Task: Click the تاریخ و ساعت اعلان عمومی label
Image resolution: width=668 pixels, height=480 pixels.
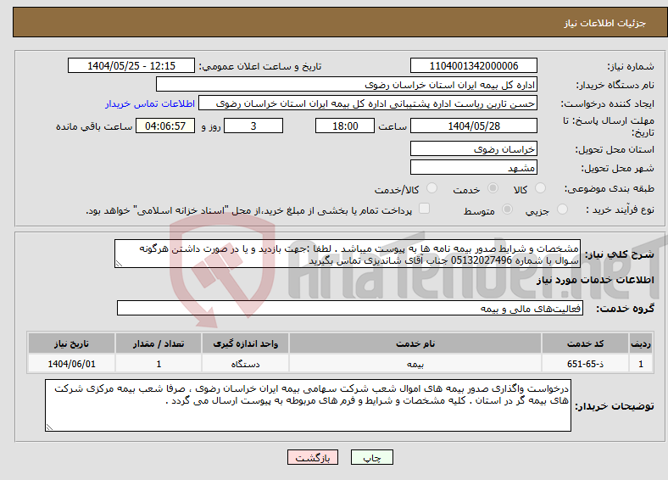Action: tap(260, 66)
